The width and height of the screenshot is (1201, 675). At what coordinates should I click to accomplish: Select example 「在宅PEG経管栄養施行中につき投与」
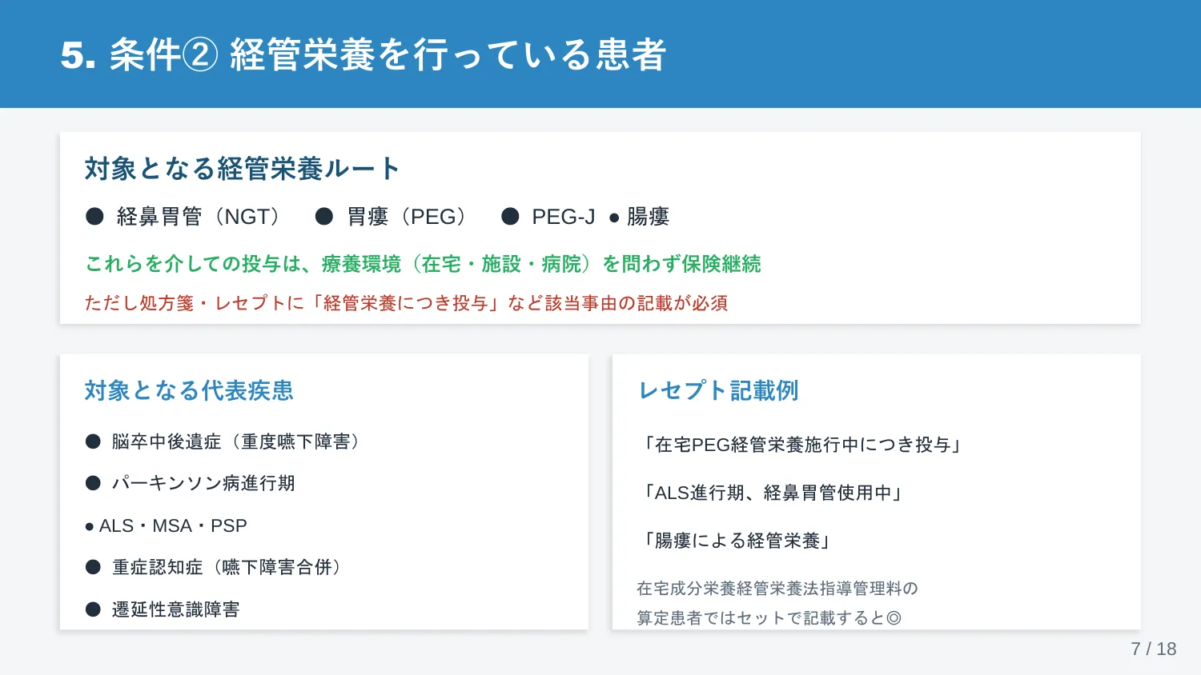click(x=801, y=445)
